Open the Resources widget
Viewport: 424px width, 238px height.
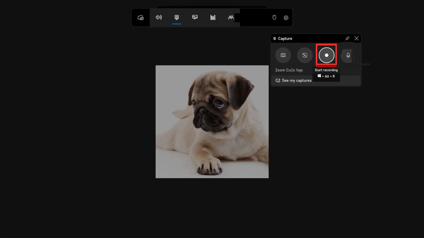[213, 17]
